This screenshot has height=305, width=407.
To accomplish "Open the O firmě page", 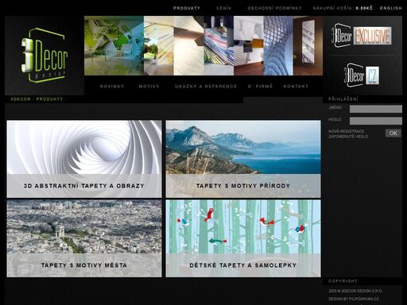I will click(260, 87).
